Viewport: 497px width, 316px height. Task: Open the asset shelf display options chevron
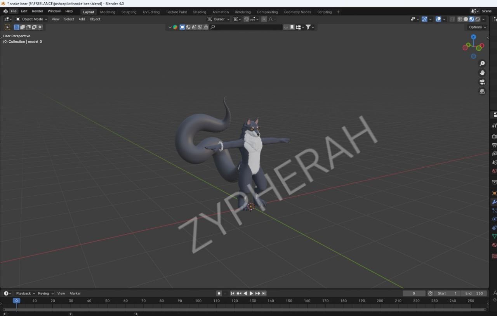170,27
